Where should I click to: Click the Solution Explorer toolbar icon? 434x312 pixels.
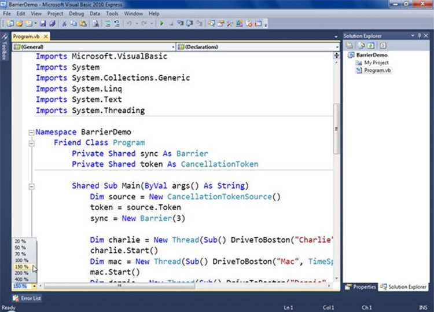(x=211, y=24)
